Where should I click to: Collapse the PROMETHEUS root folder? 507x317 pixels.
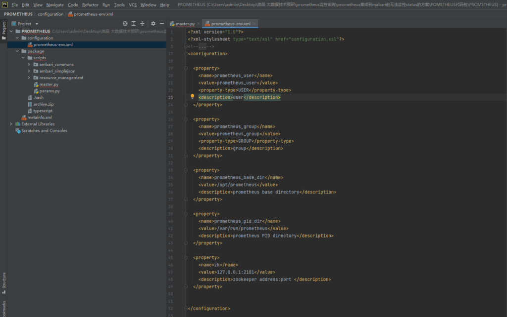(x=11, y=31)
